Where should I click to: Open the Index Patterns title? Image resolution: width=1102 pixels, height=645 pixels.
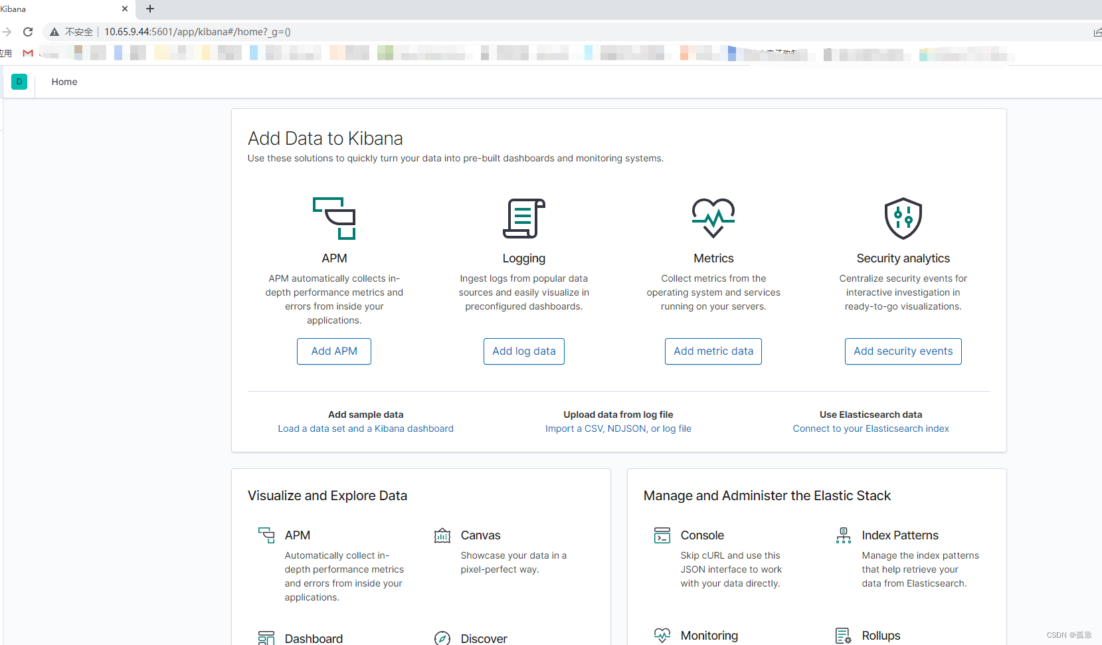[900, 535]
